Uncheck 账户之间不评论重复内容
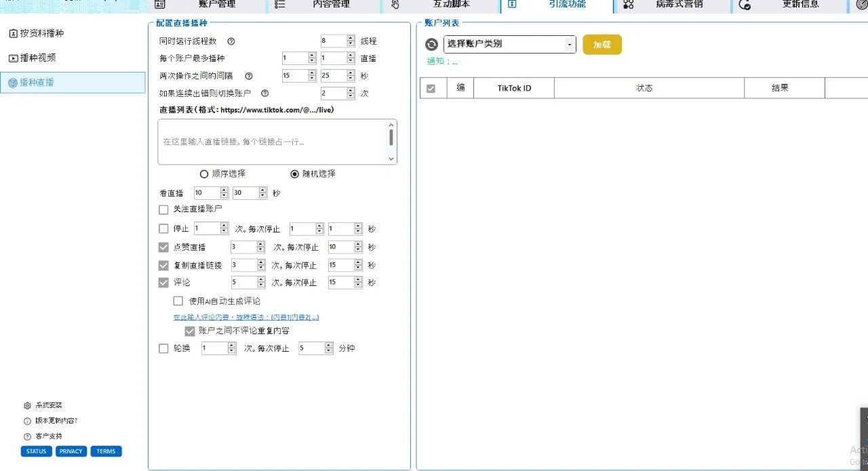This screenshot has width=868, height=471. point(190,331)
